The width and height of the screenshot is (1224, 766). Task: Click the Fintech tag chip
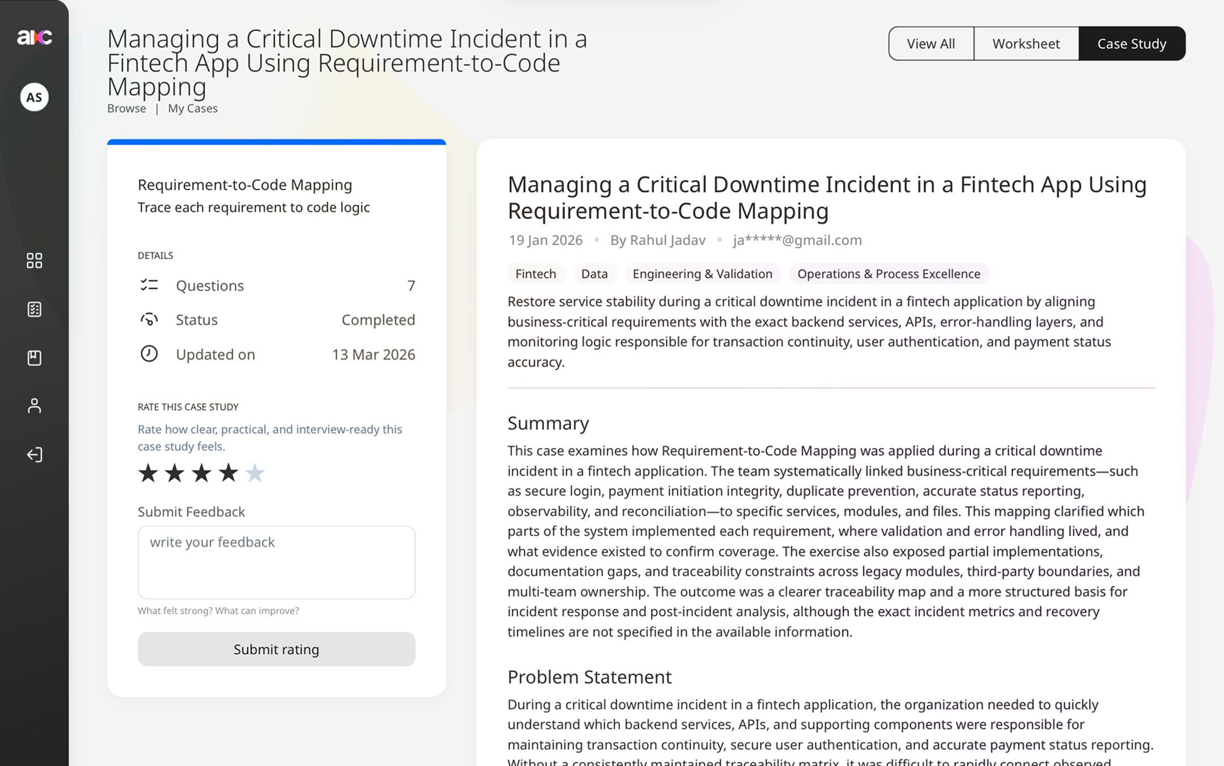tap(535, 274)
